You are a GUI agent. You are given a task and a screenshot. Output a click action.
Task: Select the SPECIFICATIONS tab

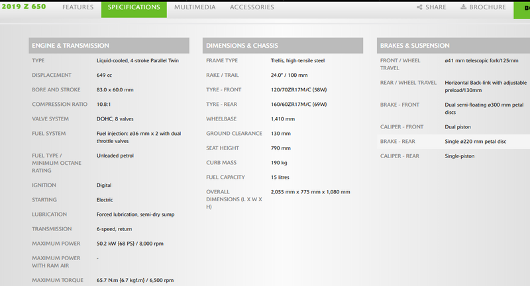[x=134, y=8]
